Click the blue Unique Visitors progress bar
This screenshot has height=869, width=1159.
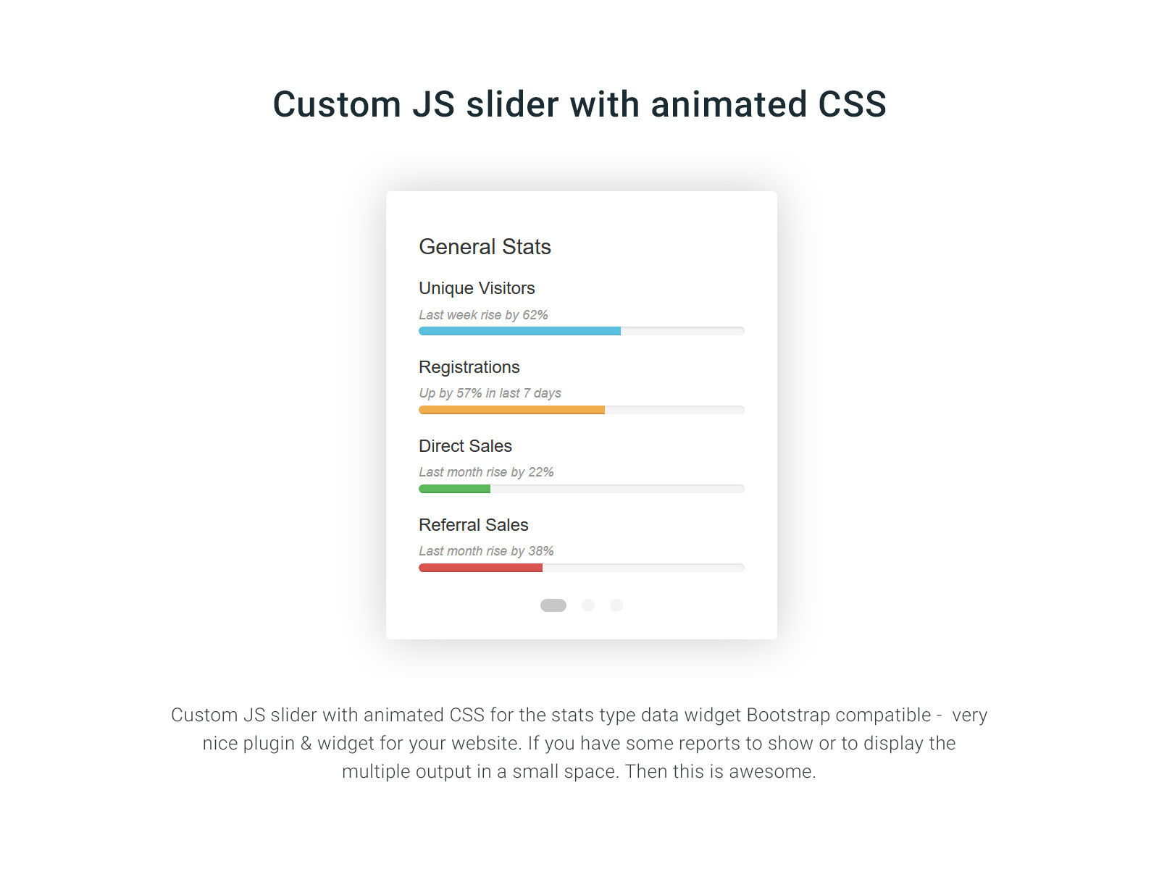tap(519, 331)
